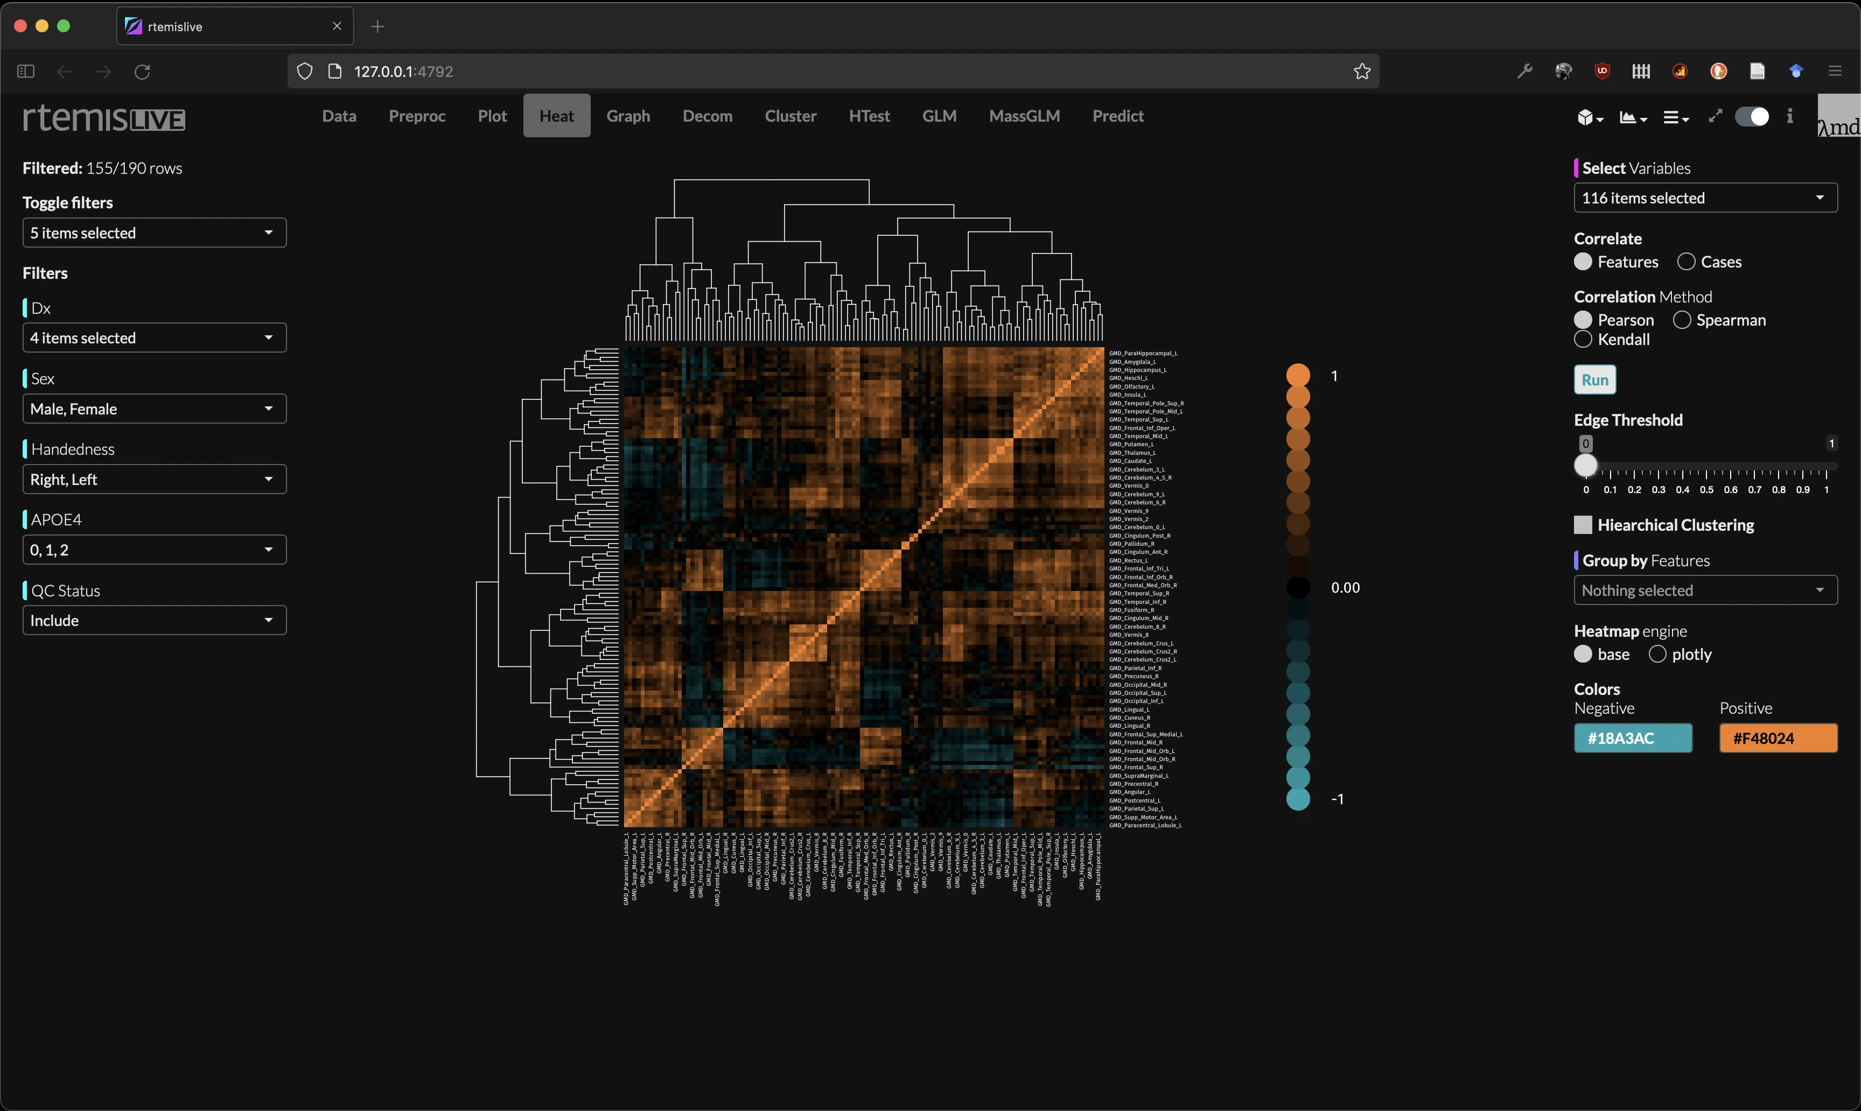This screenshot has height=1111, width=1861.
Task: Toggle the dark mode switch
Action: (1752, 117)
